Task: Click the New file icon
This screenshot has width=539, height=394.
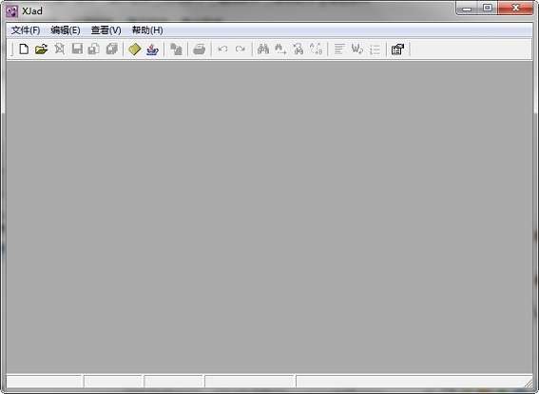Action: [24, 49]
